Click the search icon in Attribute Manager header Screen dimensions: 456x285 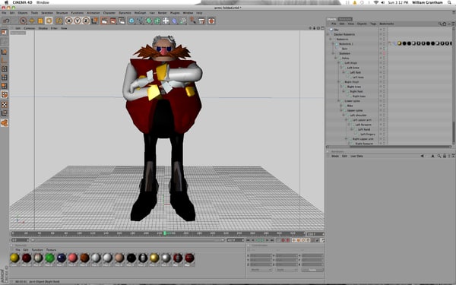click(439, 156)
